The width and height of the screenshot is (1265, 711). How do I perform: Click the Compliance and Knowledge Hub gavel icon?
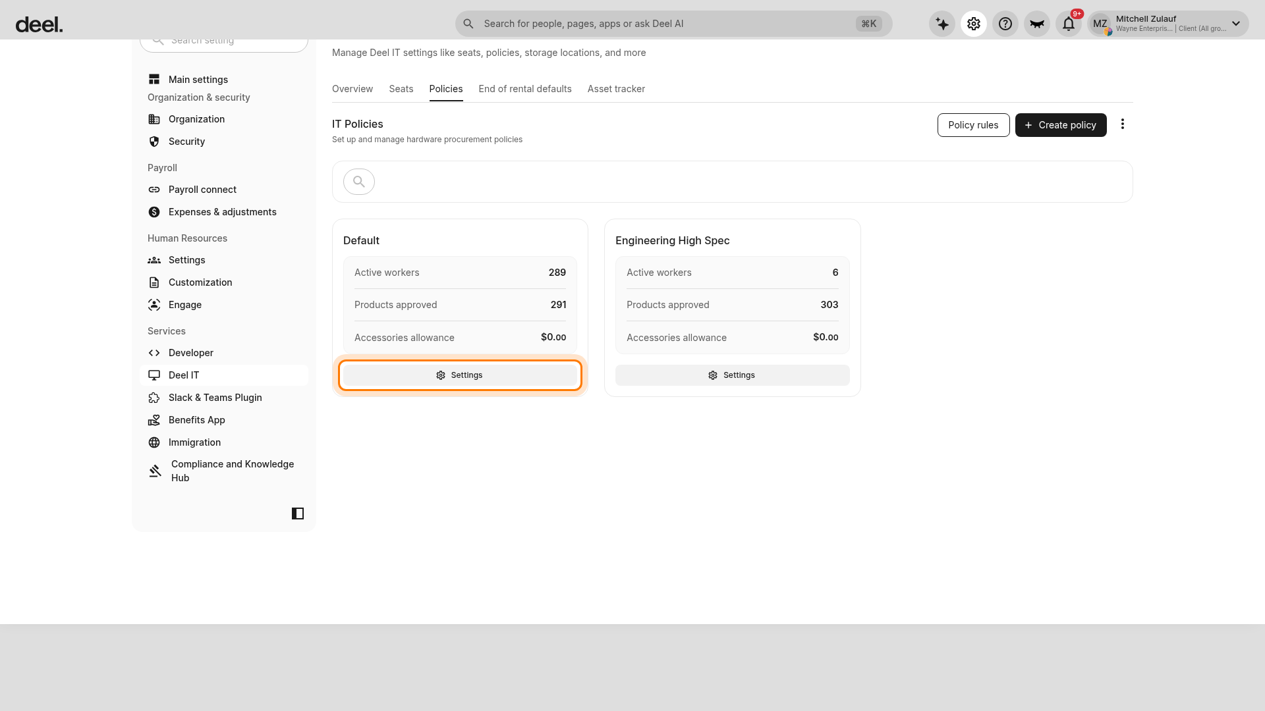coord(155,471)
